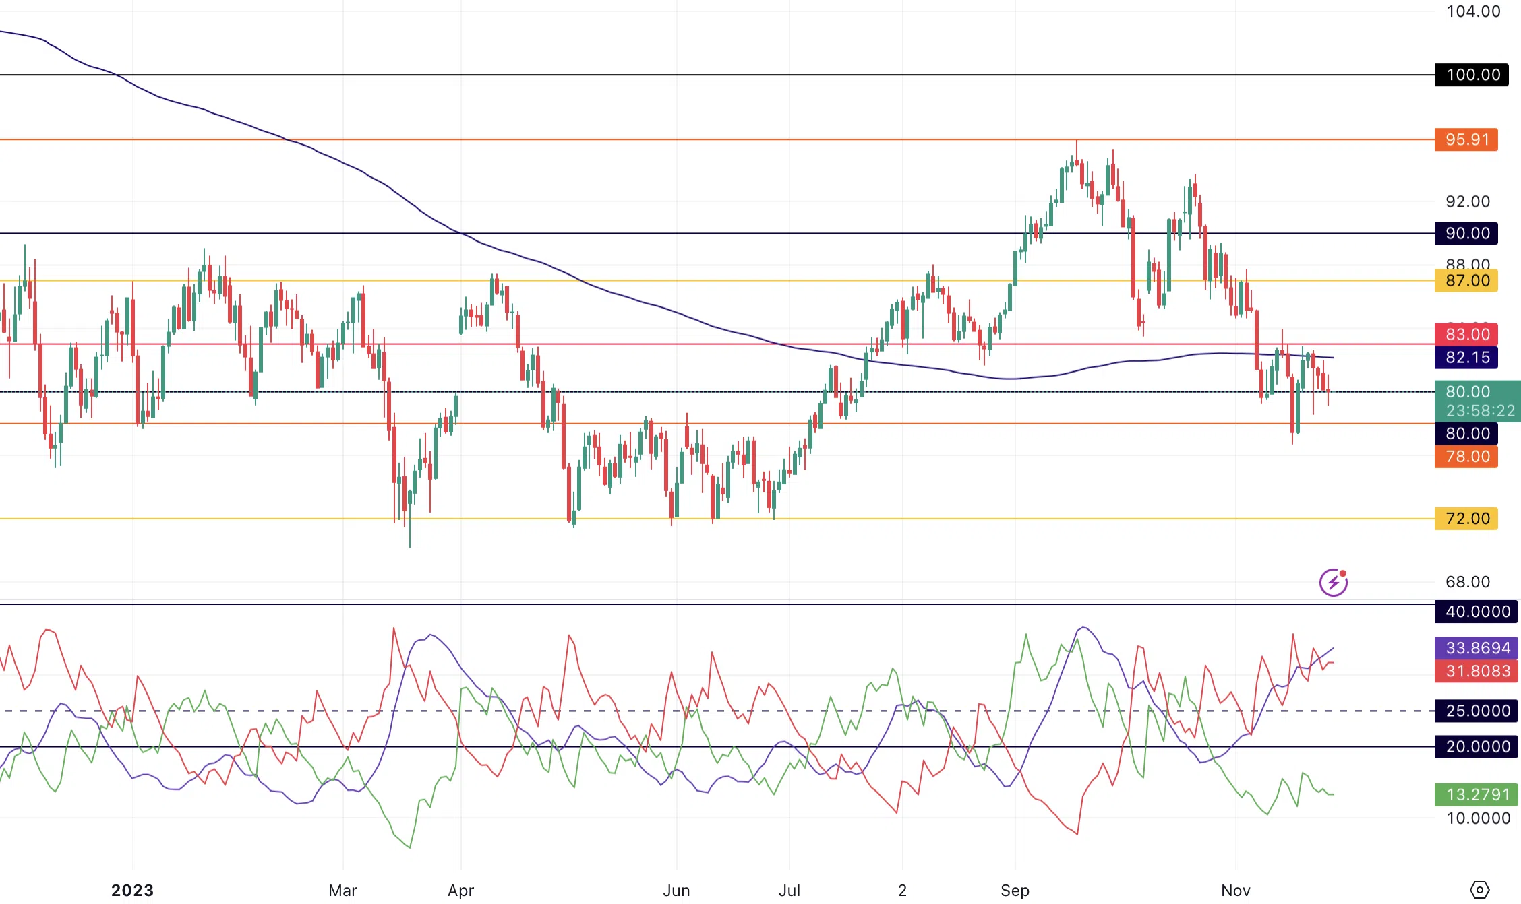Click green current price countdown label
1521x904 pixels.
click(1478, 401)
